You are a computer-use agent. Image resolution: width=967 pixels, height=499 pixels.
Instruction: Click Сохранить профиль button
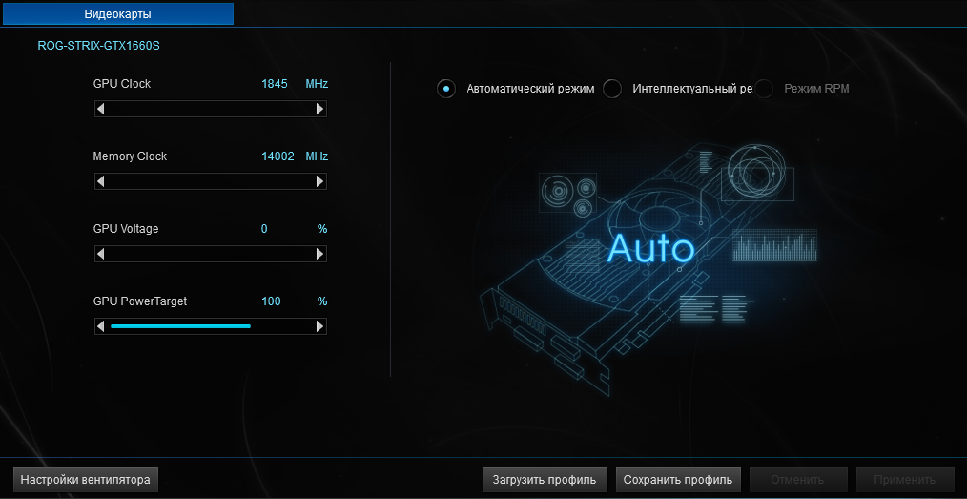coord(678,479)
